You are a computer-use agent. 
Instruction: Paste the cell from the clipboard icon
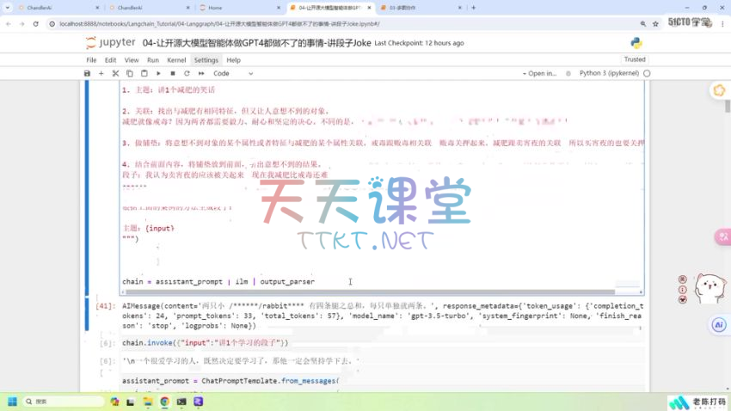coord(144,74)
